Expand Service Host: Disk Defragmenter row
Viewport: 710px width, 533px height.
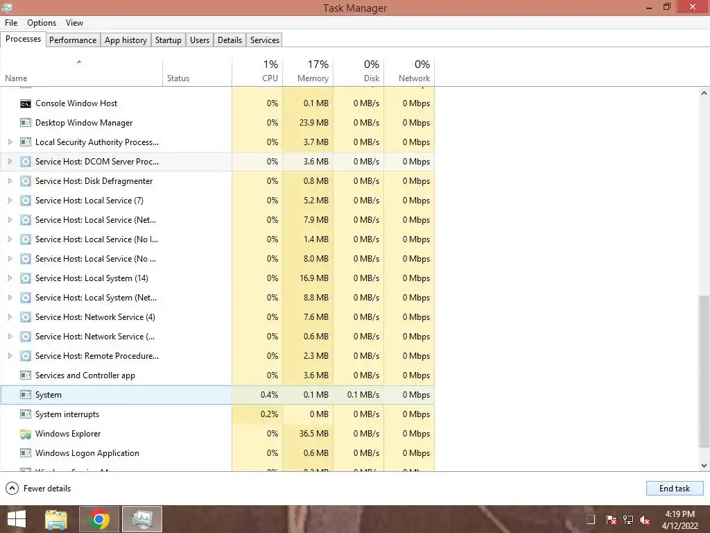tap(10, 181)
